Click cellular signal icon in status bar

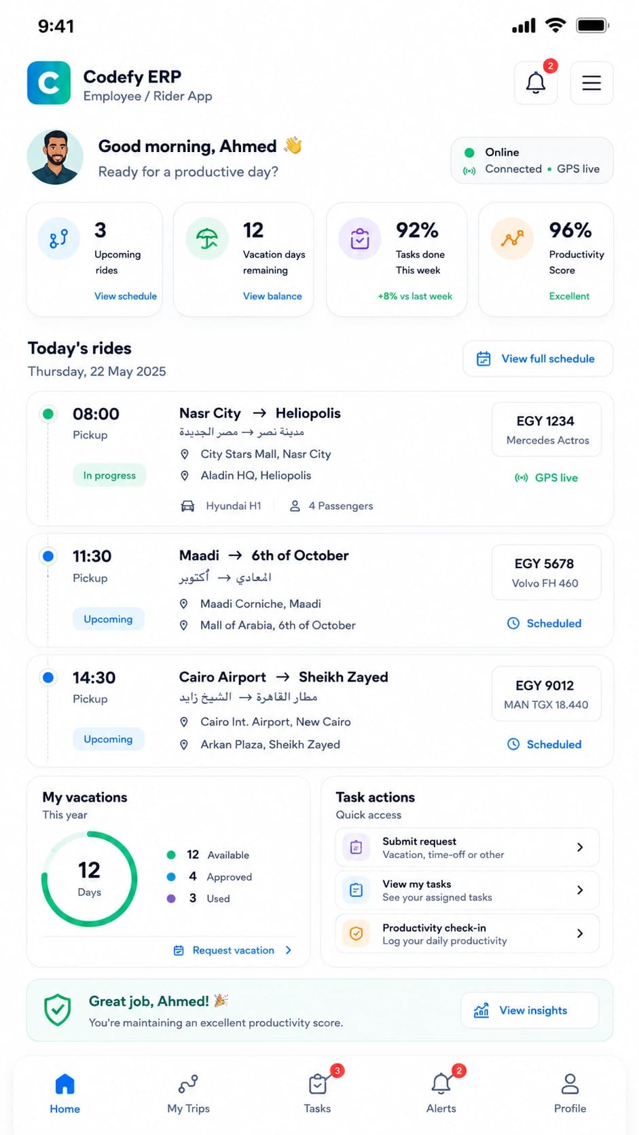[x=524, y=26]
